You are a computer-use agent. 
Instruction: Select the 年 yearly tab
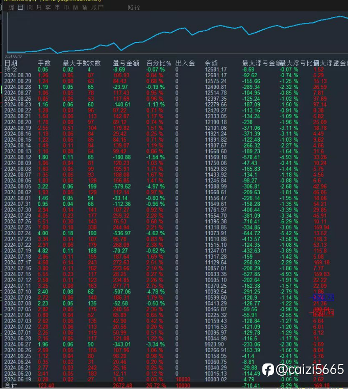click(x=57, y=8)
